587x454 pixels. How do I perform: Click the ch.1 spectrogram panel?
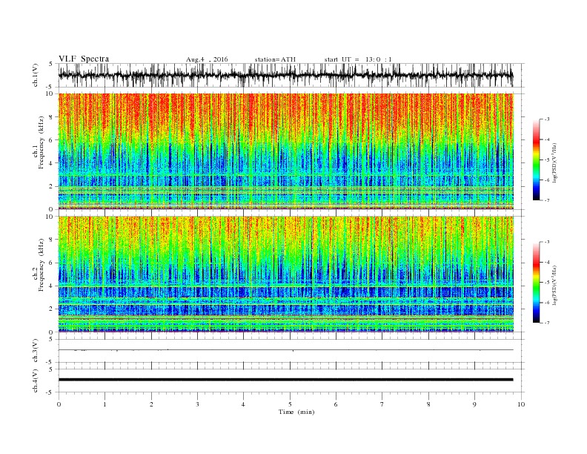click(286, 151)
